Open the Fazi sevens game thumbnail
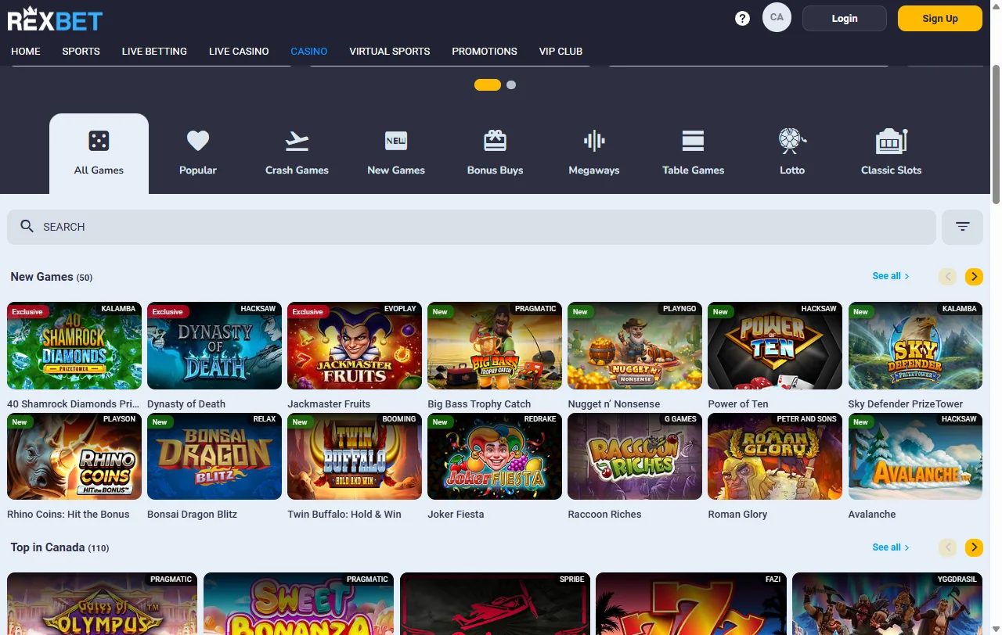Viewport: 1002px width, 635px height. tap(690, 604)
